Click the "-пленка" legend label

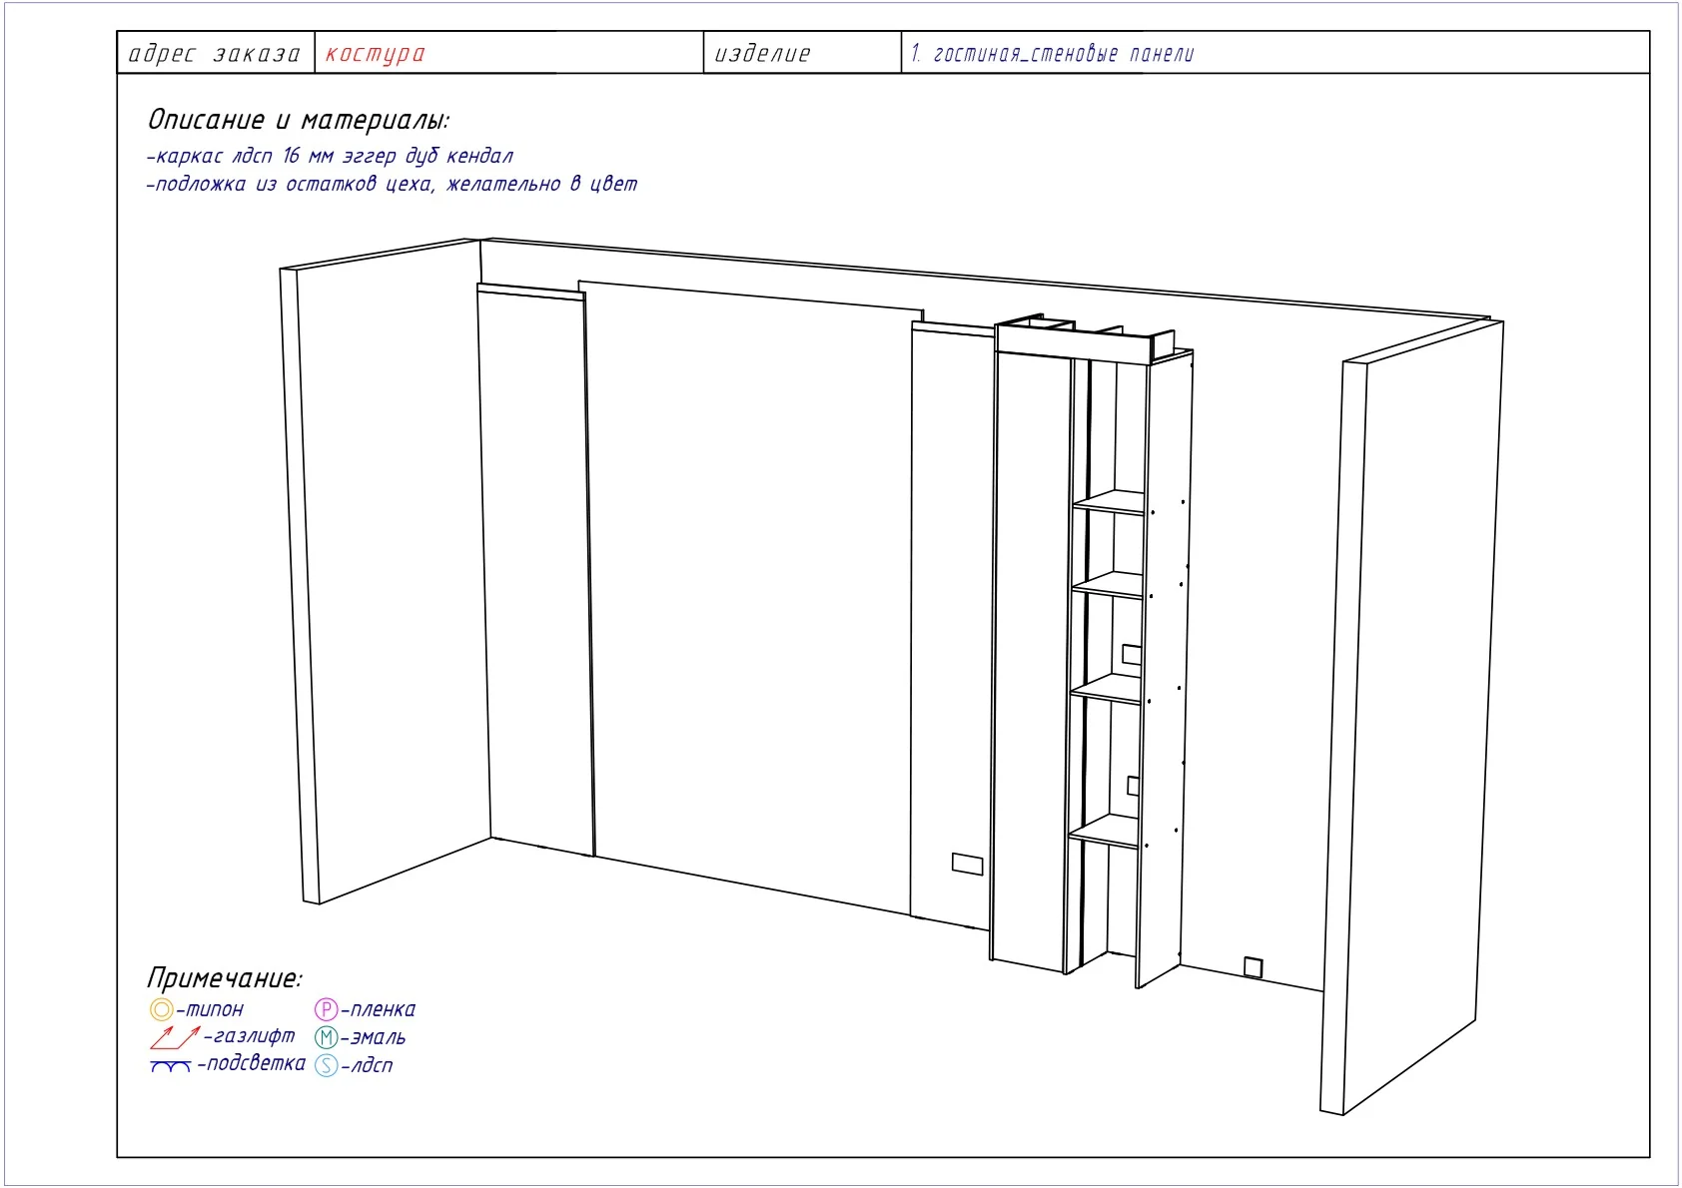pyautogui.click(x=379, y=1009)
